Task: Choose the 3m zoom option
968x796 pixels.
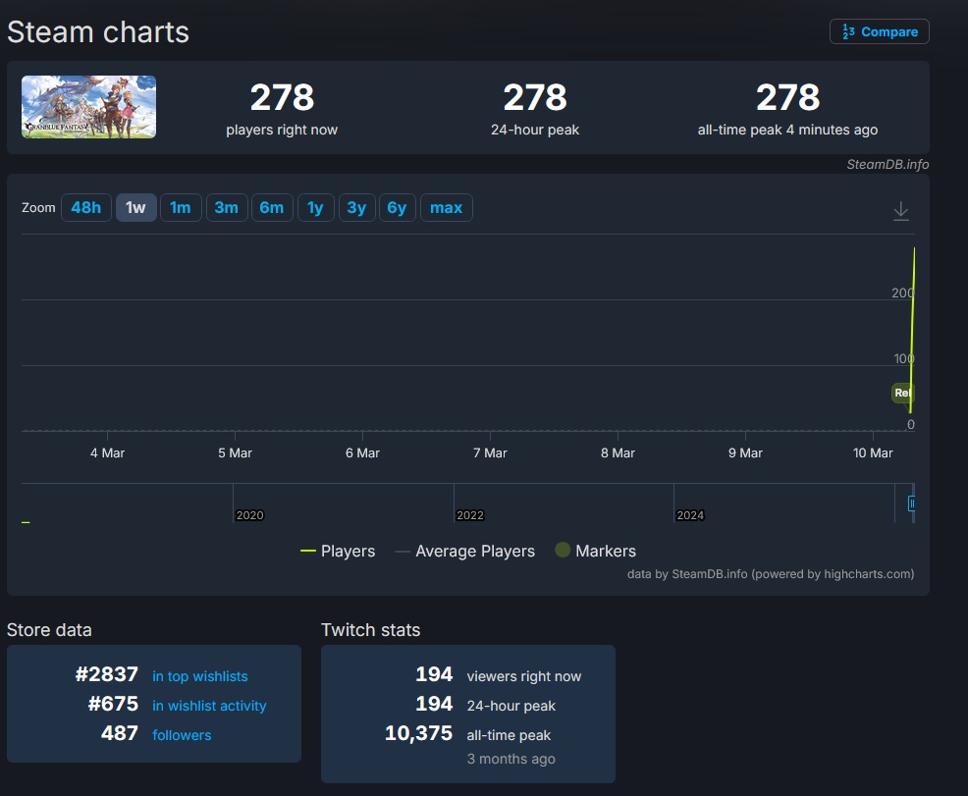Action: 227,207
